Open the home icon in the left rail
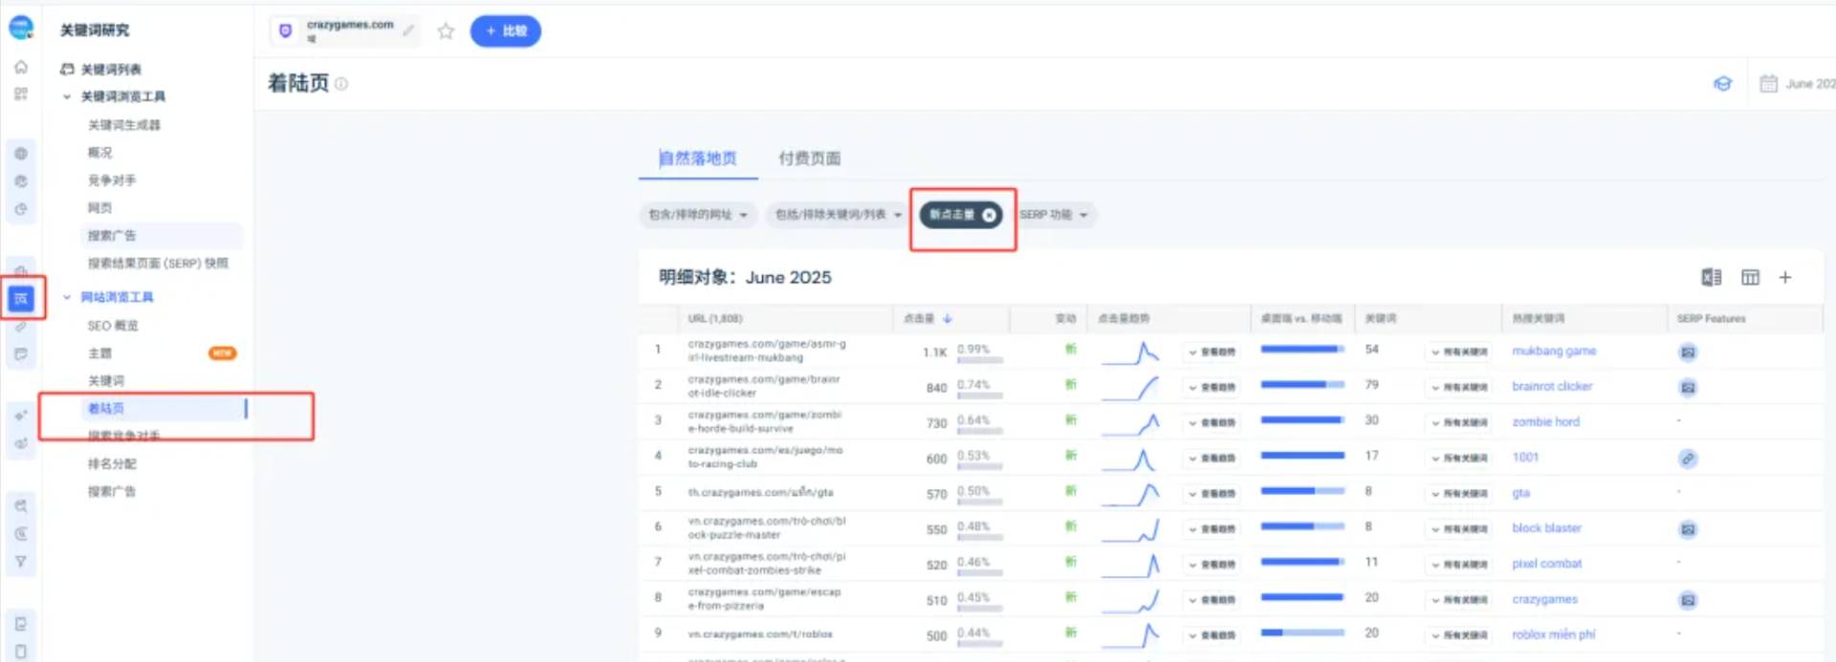The image size is (1836, 662). (x=21, y=67)
